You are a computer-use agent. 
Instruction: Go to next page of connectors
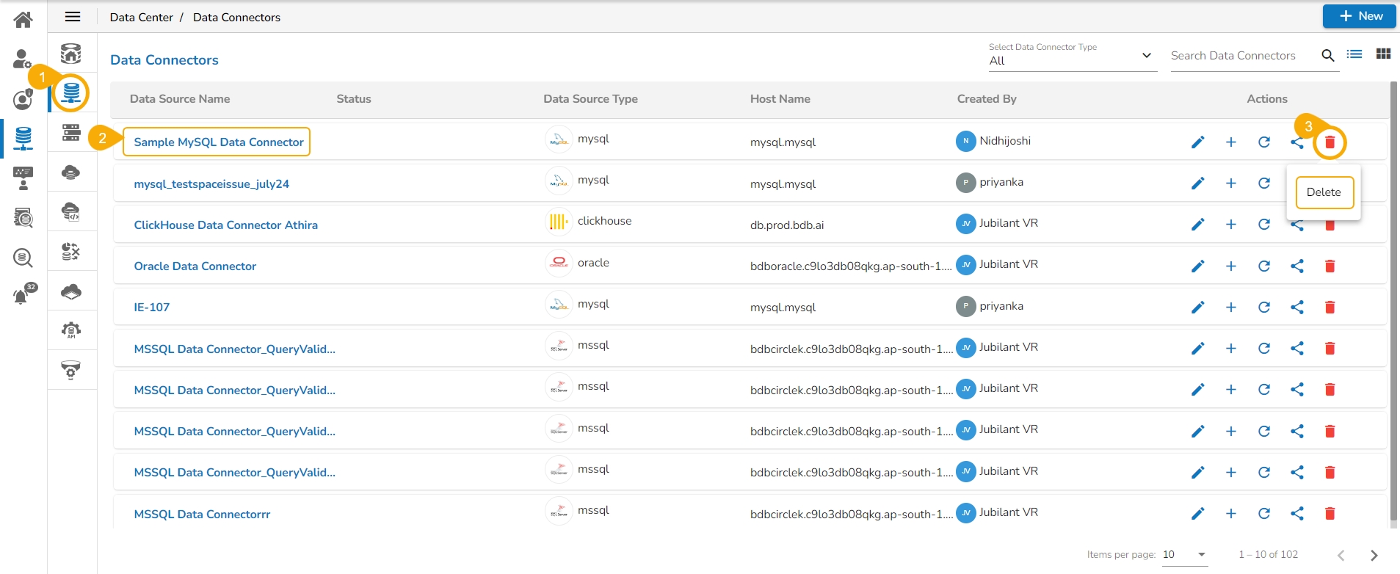tap(1374, 555)
